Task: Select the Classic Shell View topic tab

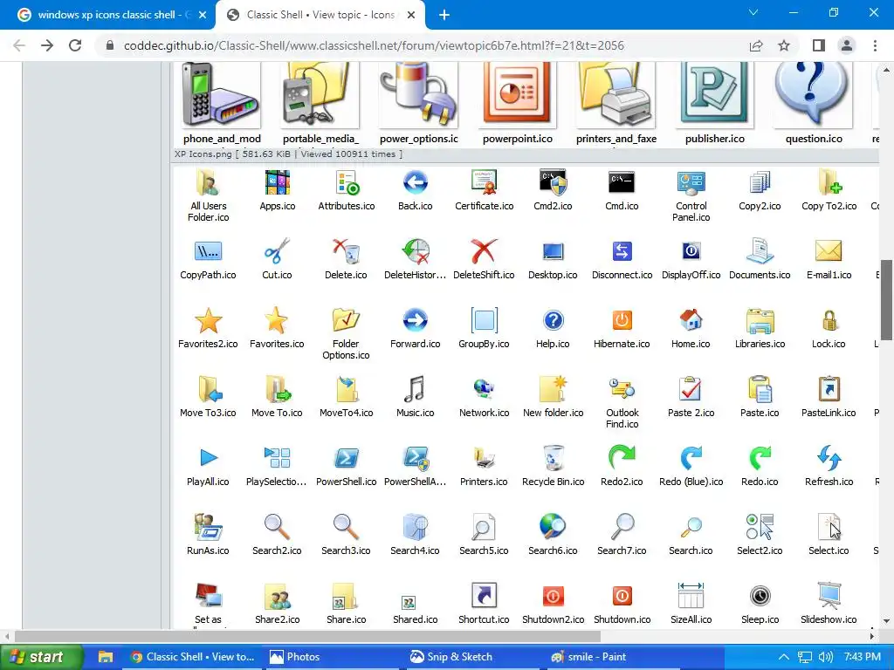Action: (x=320, y=15)
